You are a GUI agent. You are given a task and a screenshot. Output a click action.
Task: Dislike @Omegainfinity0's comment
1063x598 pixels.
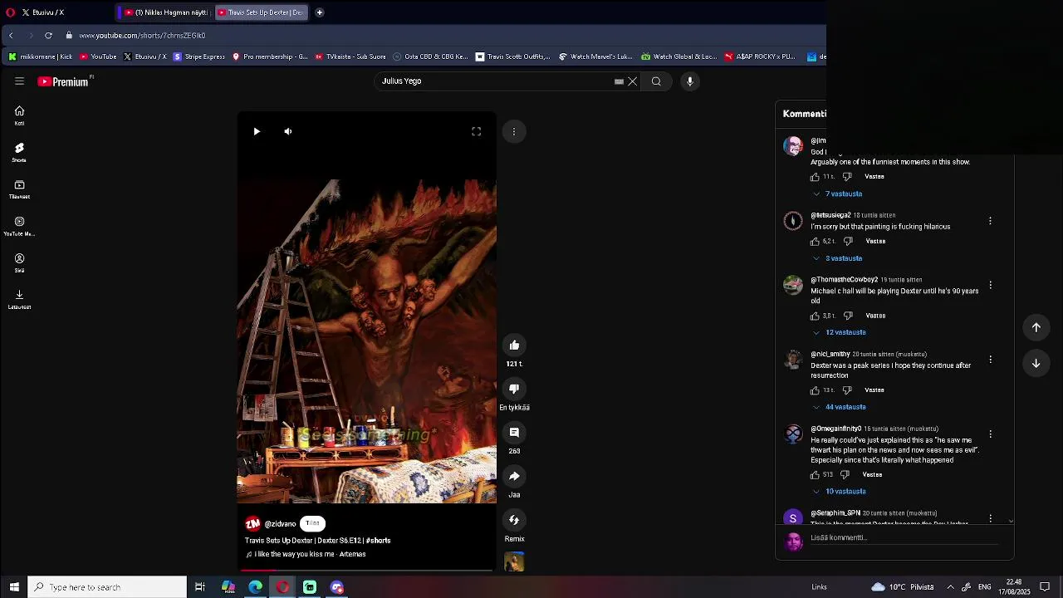coord(845,475)
